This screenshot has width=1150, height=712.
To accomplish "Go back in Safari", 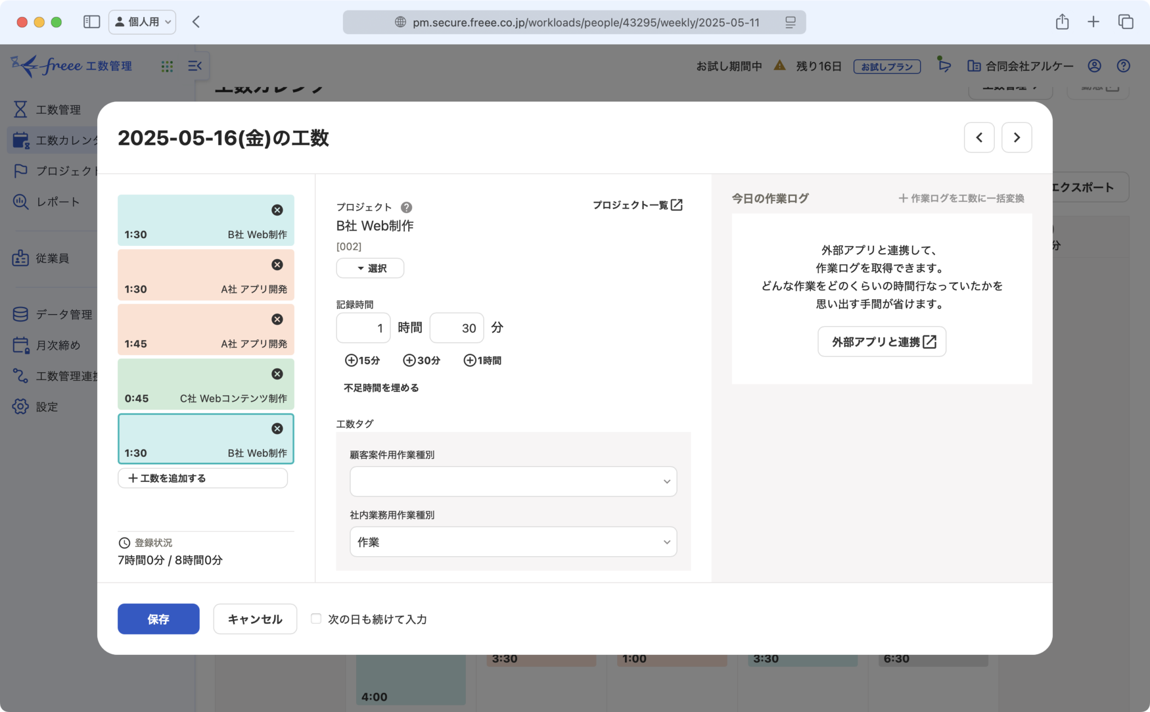I will [196, 22].
